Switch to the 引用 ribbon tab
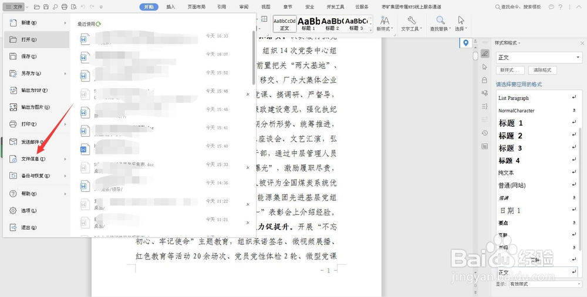Viewport: 587px width, 297px height. [x=222, y=6]
